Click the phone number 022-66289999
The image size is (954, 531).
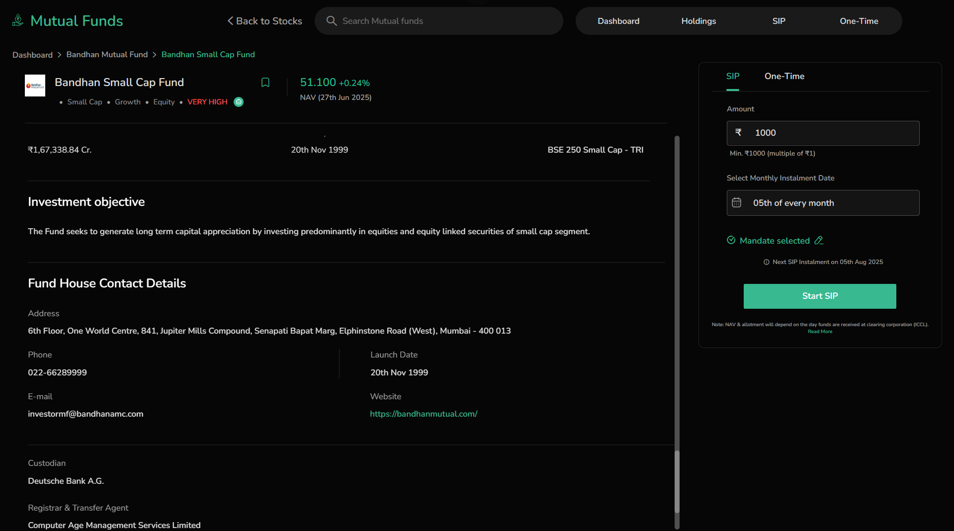[57, 372]
